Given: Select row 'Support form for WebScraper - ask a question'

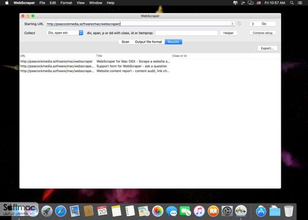Looking at the screenshot, I should [150, 66].
